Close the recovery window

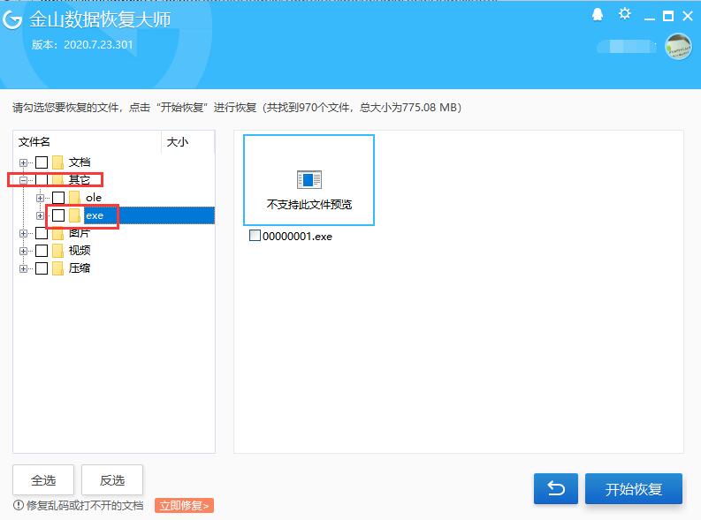(x=688, y=16)
